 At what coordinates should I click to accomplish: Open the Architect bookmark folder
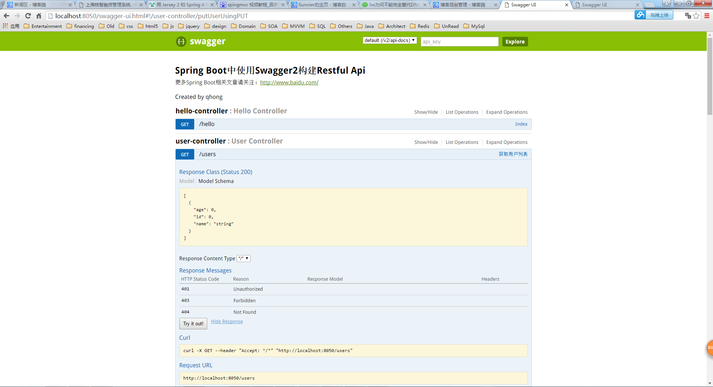392,26
